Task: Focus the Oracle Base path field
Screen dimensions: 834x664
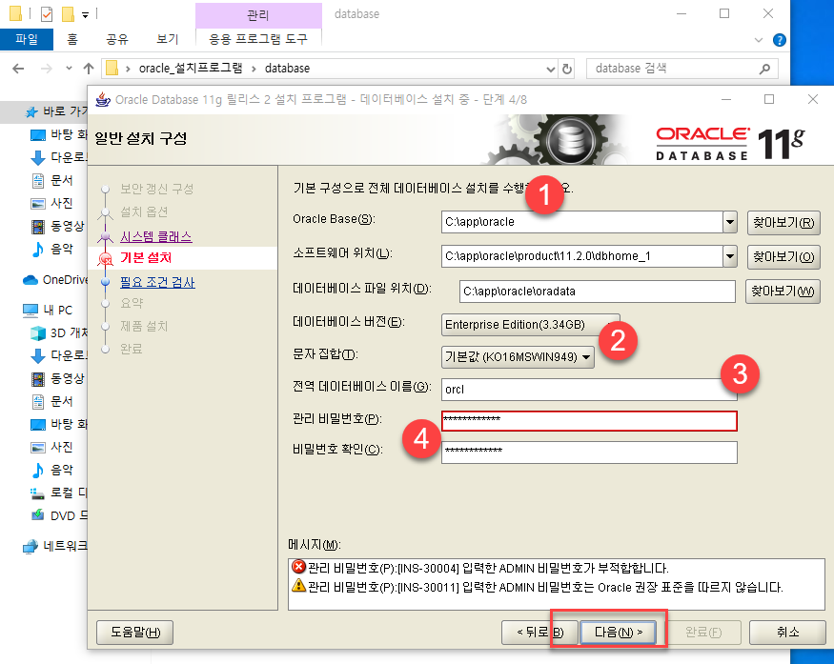Action: click(x=581, y=222)
